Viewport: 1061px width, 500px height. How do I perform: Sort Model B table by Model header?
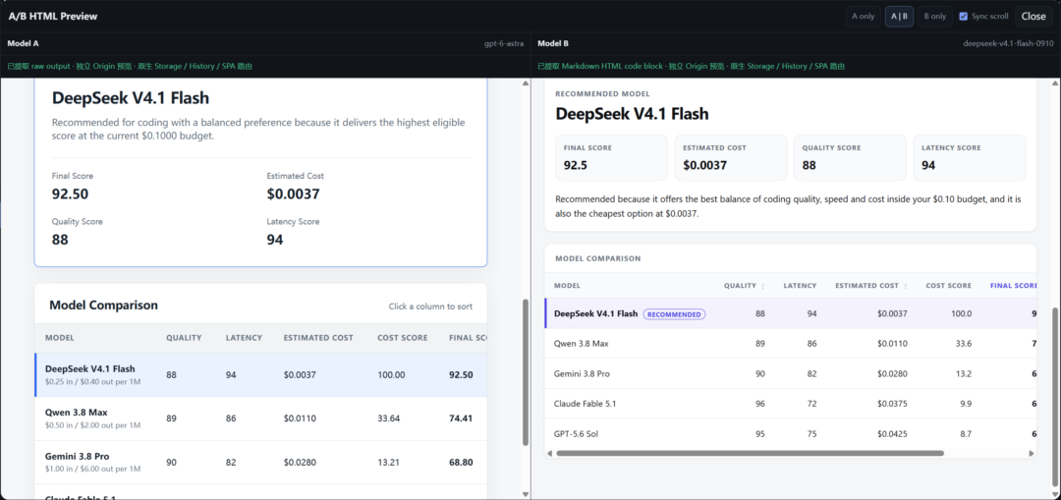pyautogui.click(x=567, y=286)
